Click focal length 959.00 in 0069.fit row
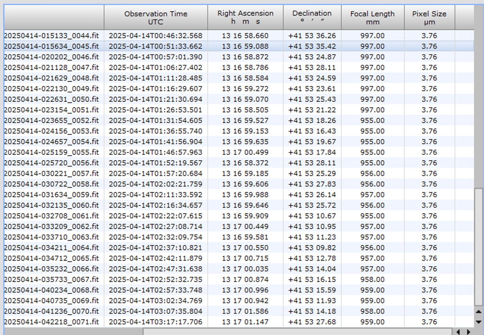The width and height of the screenshot is (484, 335). coord(372,301)
